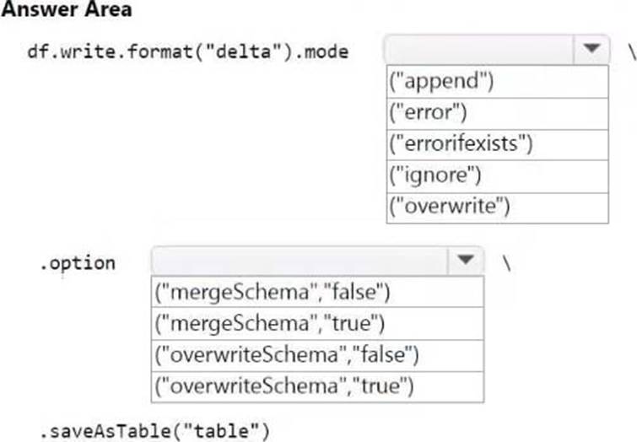637x442 pixels.
Task: Click the .saveAsTable("table") code line
Action: (154, 431)
